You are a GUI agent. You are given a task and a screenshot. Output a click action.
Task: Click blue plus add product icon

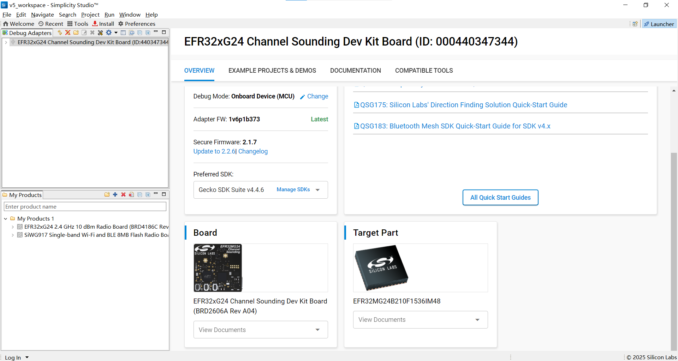[115, 194]
